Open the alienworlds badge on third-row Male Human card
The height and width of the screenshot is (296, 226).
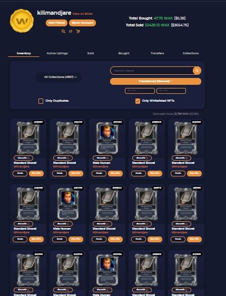[102, 290]
